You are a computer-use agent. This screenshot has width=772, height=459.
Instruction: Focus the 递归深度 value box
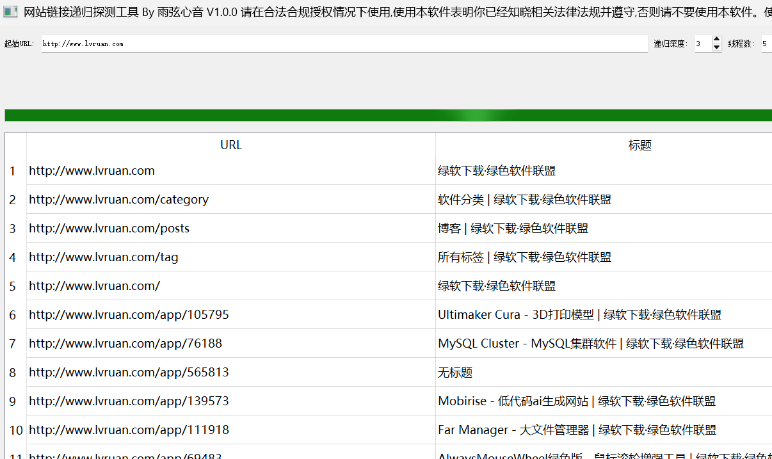pos(702,44)
